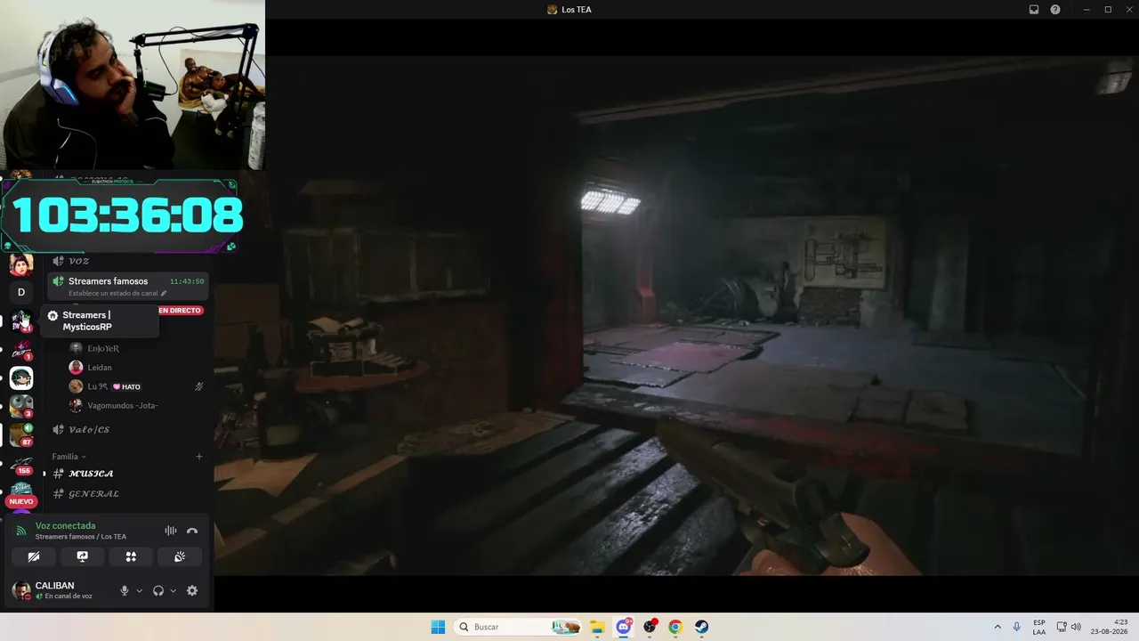
Task: Disconnect from voice with the hang-up icon
Action: coord(192,531)
